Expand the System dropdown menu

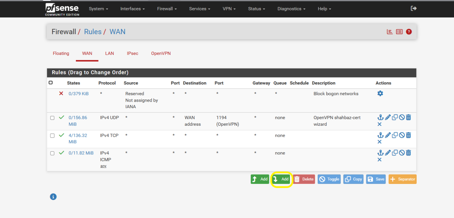(98, 9)
